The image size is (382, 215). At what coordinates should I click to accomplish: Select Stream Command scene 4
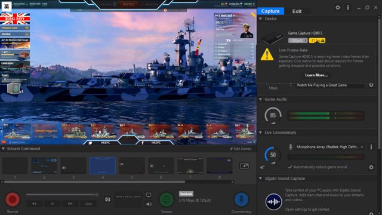coord(103,166)
